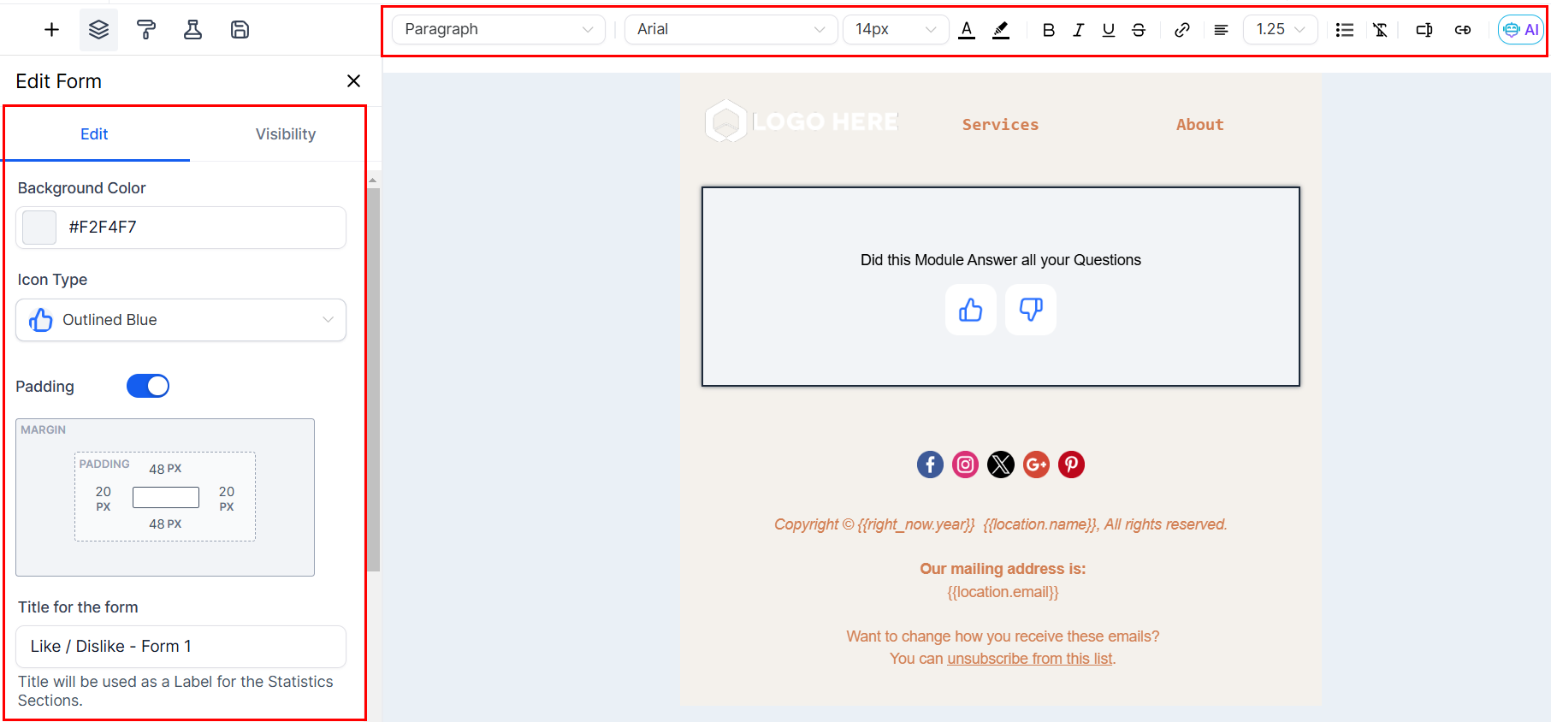The width and height of the screenshot is (1551, 722).
Task: Select the Edit tab
Action: pyautogui.click(x=94, y=134)
